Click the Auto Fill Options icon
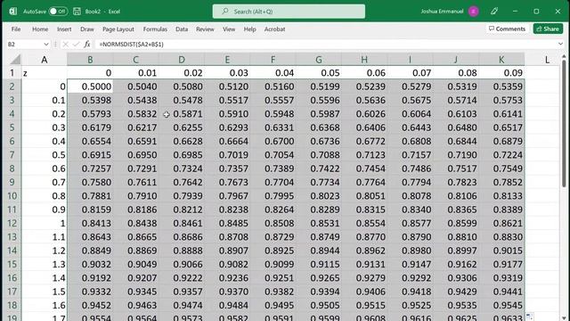 [x=529, y=317]
